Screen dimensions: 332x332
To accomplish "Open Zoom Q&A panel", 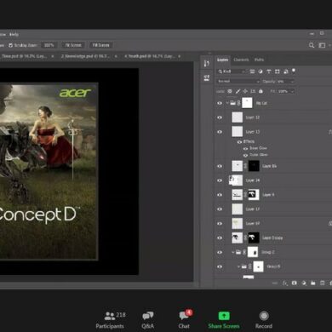I will tap(148, 320).
